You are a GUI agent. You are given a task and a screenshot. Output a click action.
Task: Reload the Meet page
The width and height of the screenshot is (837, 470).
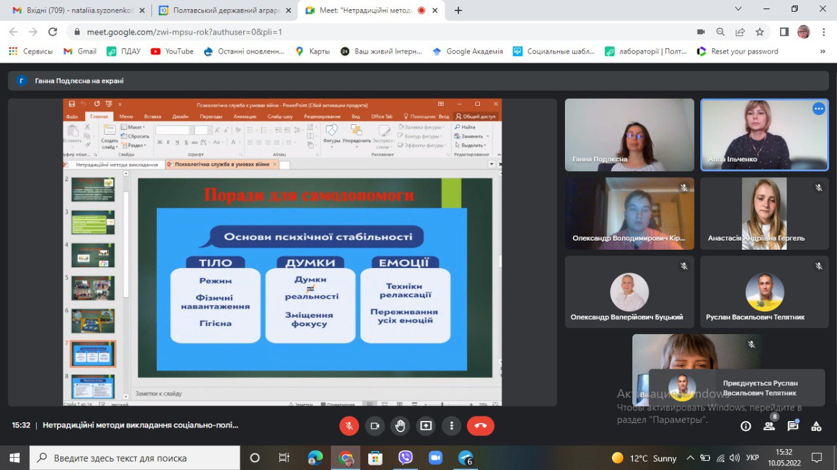[x=53, y=31]
